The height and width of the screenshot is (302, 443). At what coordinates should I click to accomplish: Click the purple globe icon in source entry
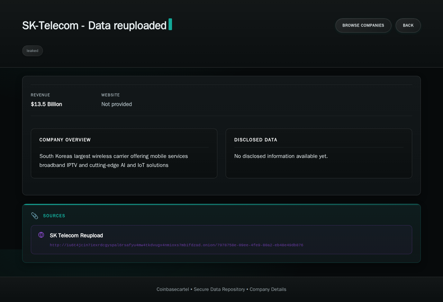tap(41, 235)
